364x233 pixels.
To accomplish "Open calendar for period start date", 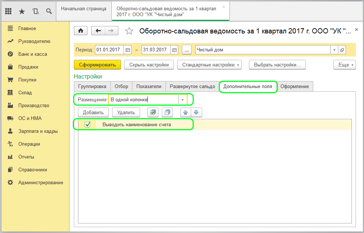I will coord(128,50).
